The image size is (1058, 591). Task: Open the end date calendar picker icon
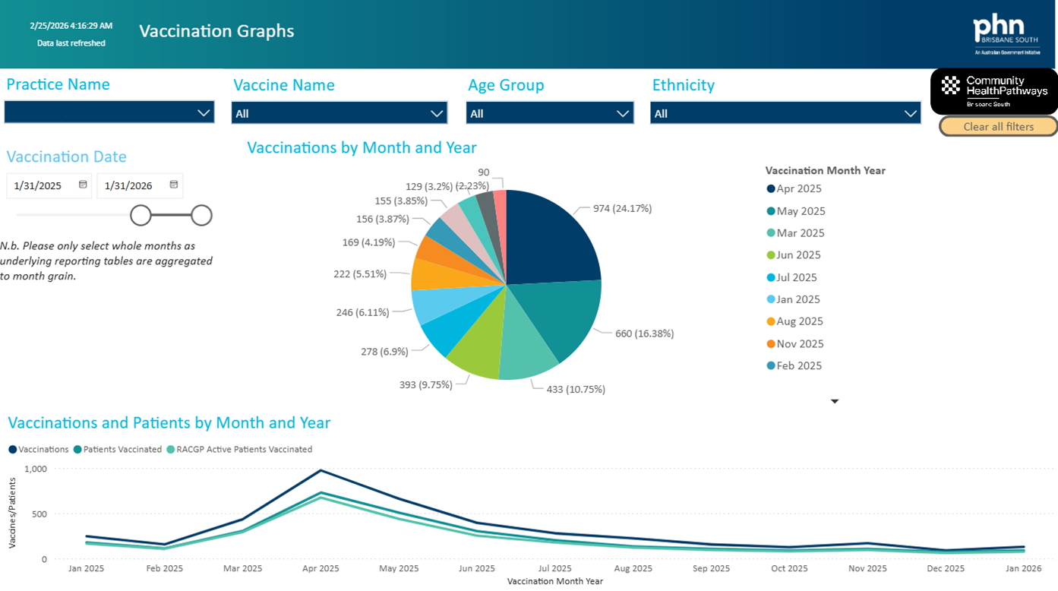[x=173, y=185]
